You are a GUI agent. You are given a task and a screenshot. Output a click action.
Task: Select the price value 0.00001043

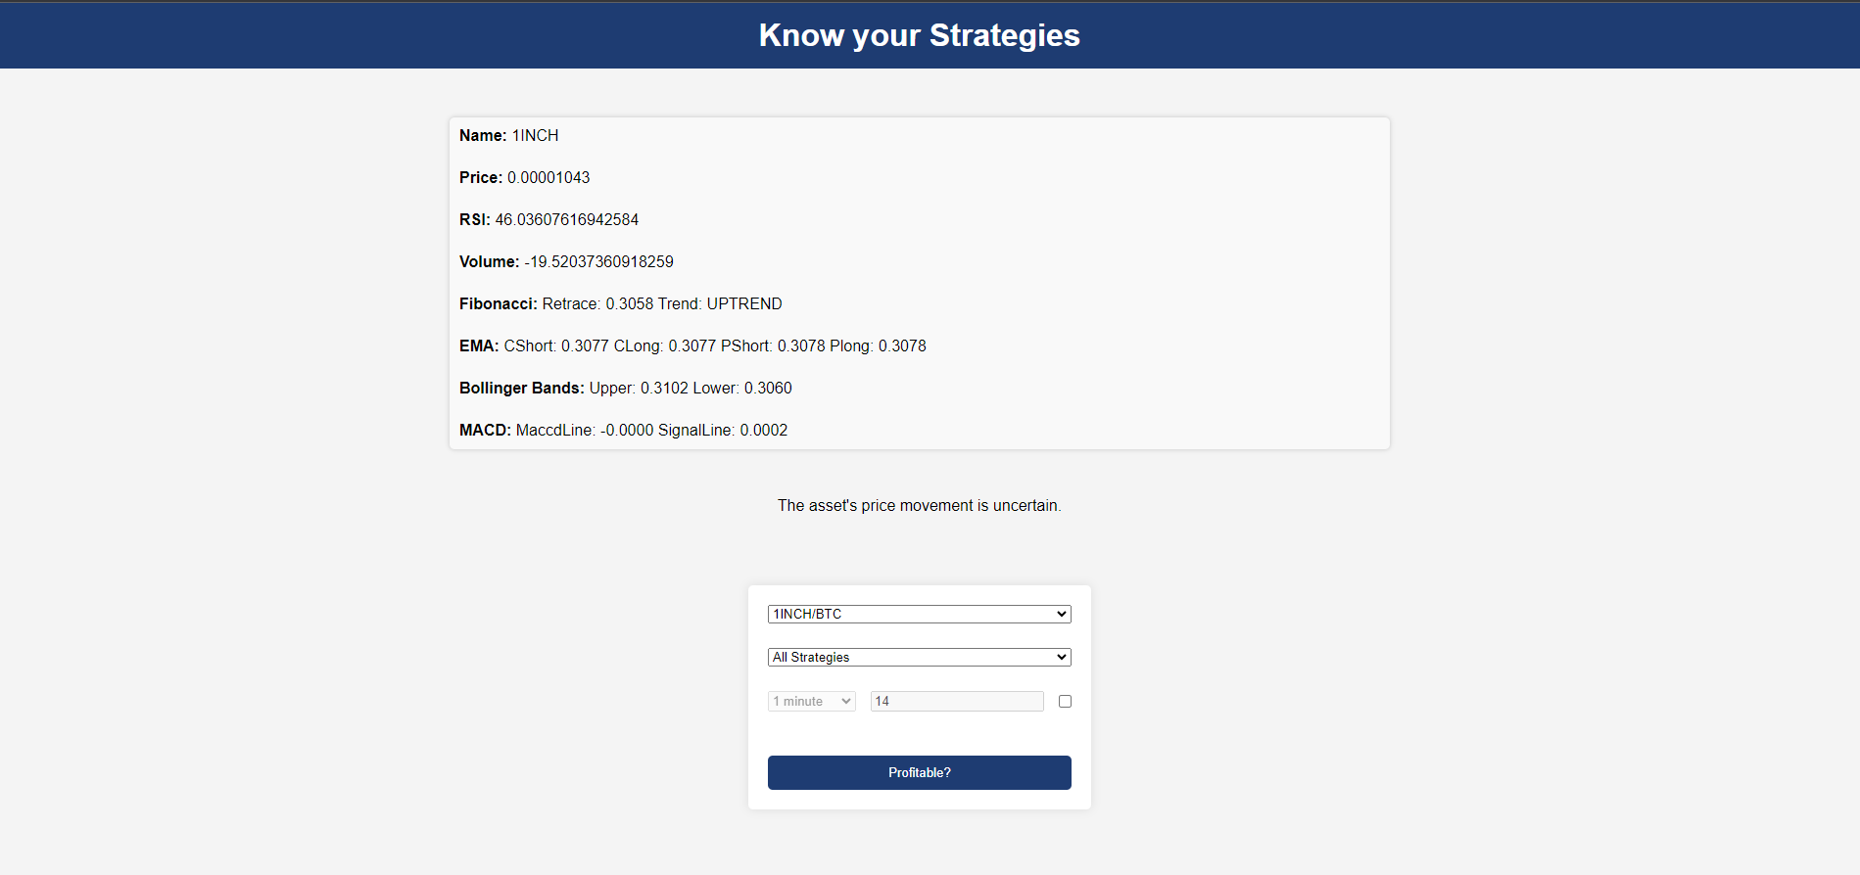click(x=548, y=177)
